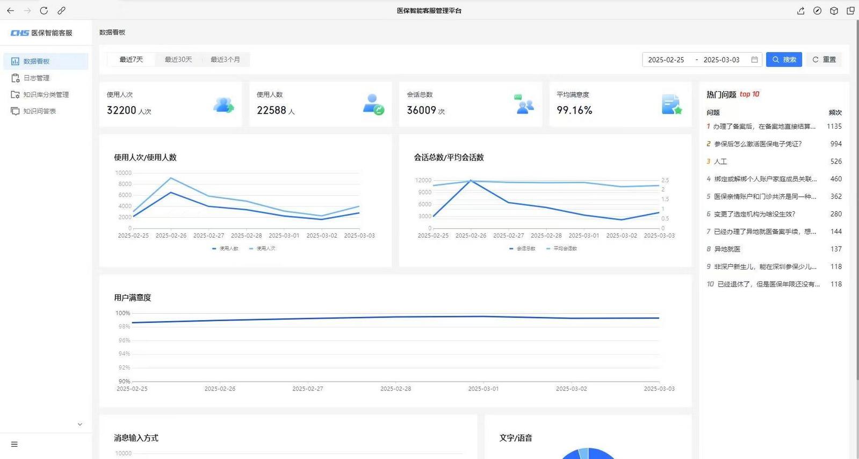
Task: Click the 32200 usage count value
Action: pos(121,110)
